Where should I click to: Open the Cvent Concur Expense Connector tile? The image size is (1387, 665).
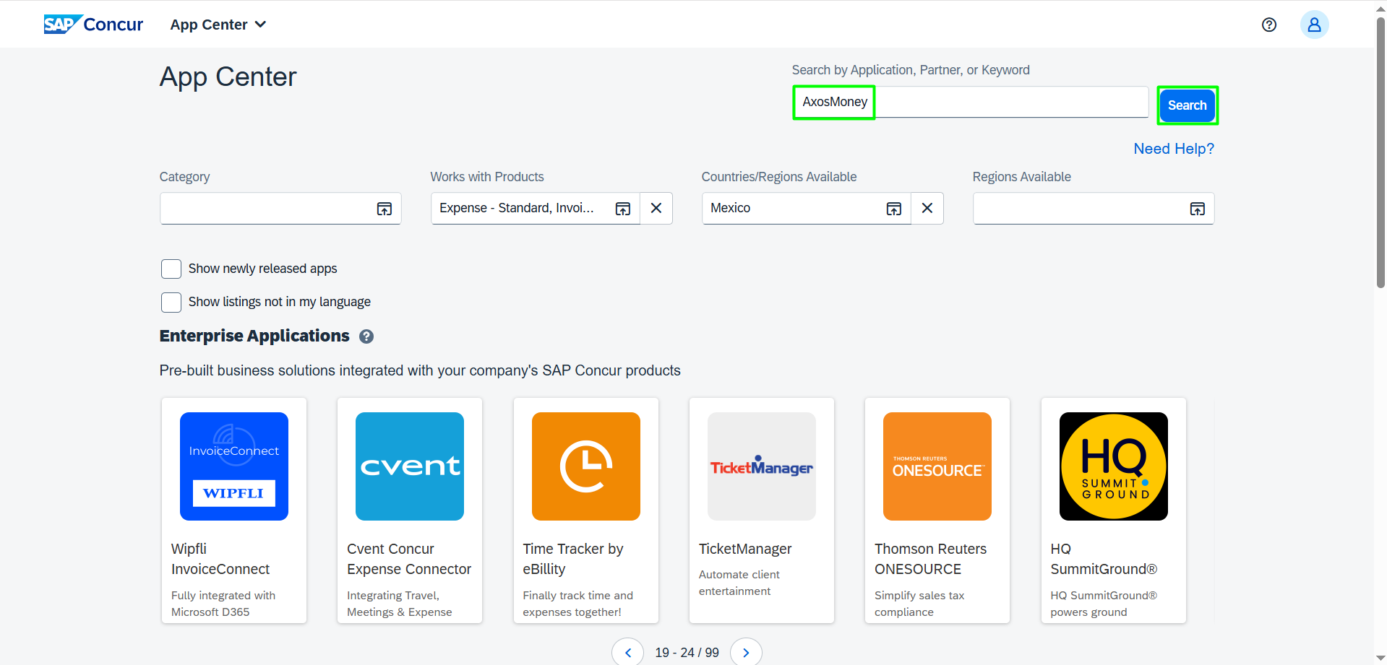[x=410, y=510]
